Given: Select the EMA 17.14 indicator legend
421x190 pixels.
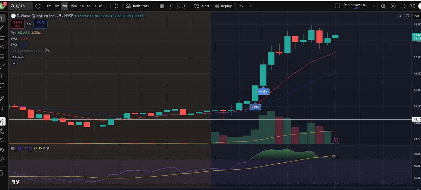Looking at the screenshot, I should click(x=19, y=39).
